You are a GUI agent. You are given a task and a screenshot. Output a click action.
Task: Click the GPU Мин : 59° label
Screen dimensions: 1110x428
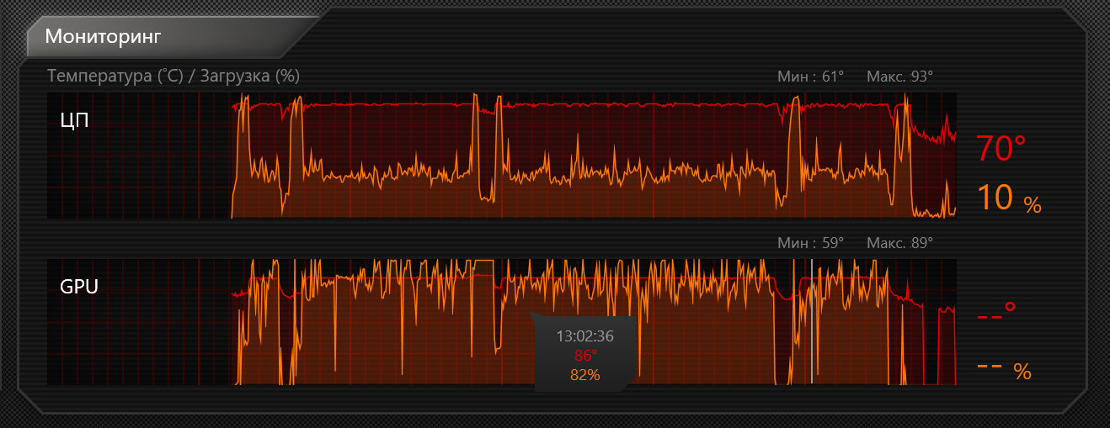[810, 244]
